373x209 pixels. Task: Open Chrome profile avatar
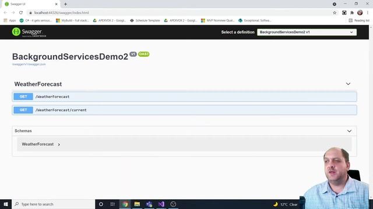pyautogui.click(x=360, y=13)
